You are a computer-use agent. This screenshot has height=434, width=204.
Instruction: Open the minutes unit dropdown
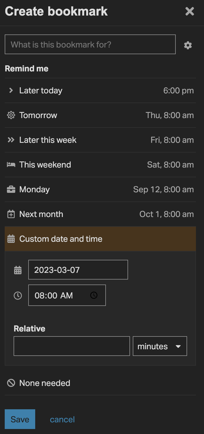tap(160, 346)
